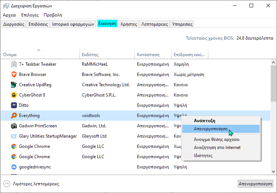
Task: Click the Creative UpdReg icon
Action: click(x=14, y=85)
